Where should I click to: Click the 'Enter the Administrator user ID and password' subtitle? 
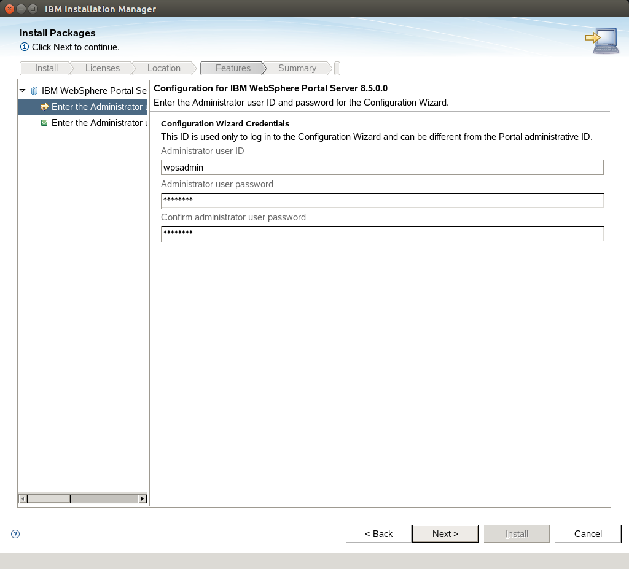tap(301, 103)
